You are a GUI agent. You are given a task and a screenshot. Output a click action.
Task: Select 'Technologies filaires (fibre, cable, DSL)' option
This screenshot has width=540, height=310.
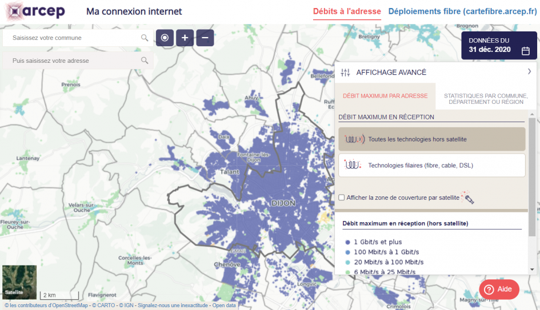coord(431,166)
